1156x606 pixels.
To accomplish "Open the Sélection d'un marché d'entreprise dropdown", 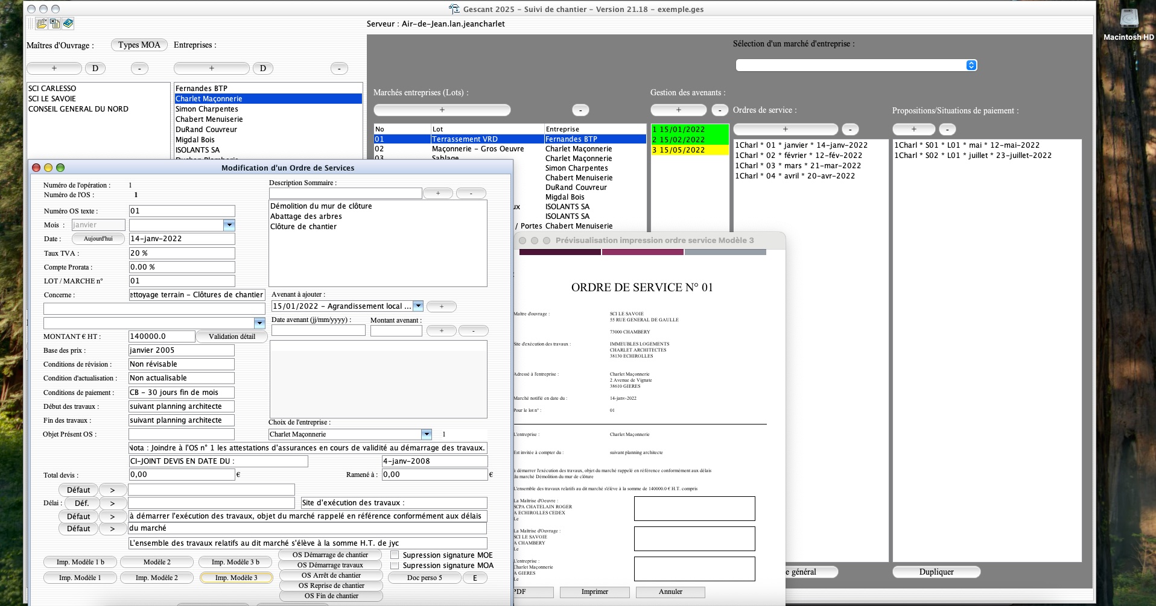I will 856,65.
